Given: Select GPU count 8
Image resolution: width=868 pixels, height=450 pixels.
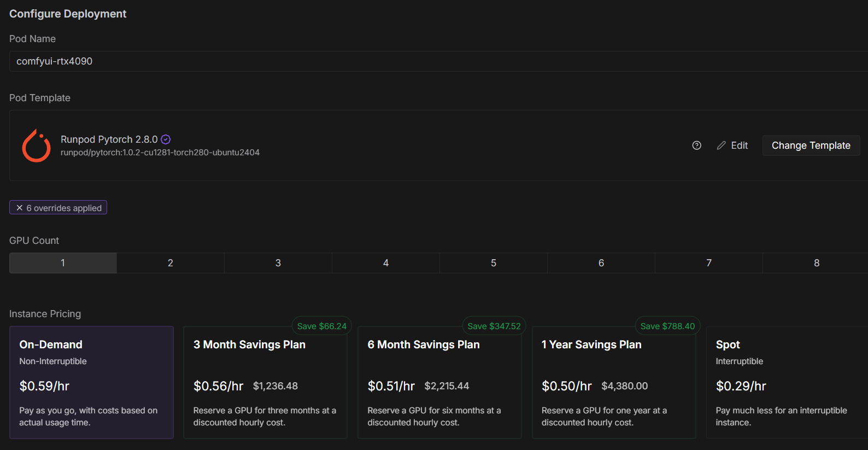Looking at the screenshot, I should pos(817,263).
